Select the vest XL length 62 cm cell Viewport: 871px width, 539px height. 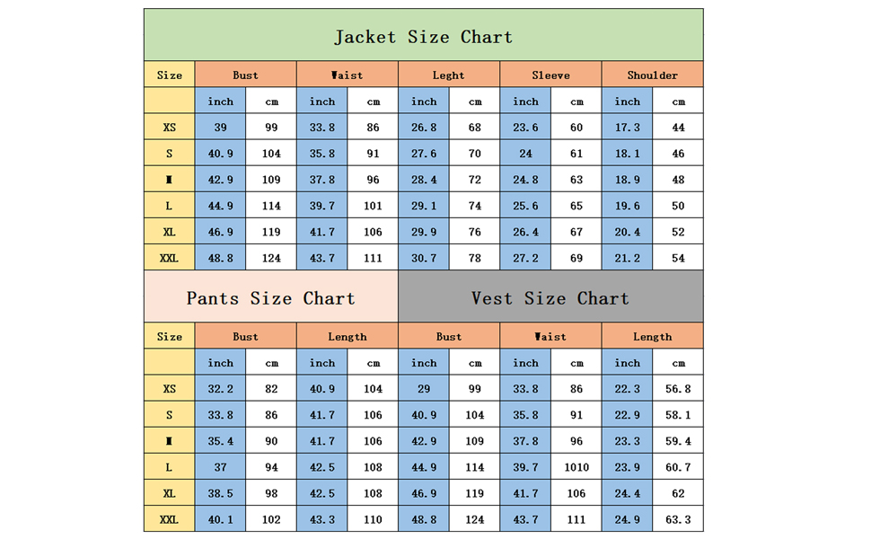point(678,493)
